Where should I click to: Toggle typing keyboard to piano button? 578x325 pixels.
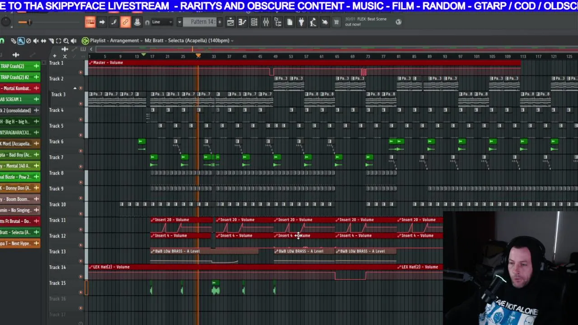(x=90, y=22)
